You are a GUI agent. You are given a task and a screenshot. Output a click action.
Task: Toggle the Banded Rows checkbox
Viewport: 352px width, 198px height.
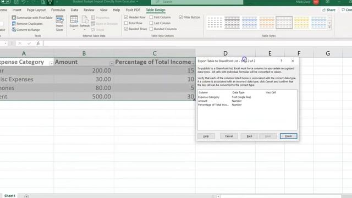point(126,29)
